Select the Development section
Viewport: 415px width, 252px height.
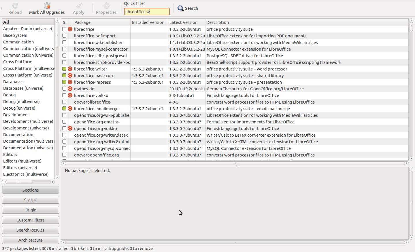[x=28, y=115]
